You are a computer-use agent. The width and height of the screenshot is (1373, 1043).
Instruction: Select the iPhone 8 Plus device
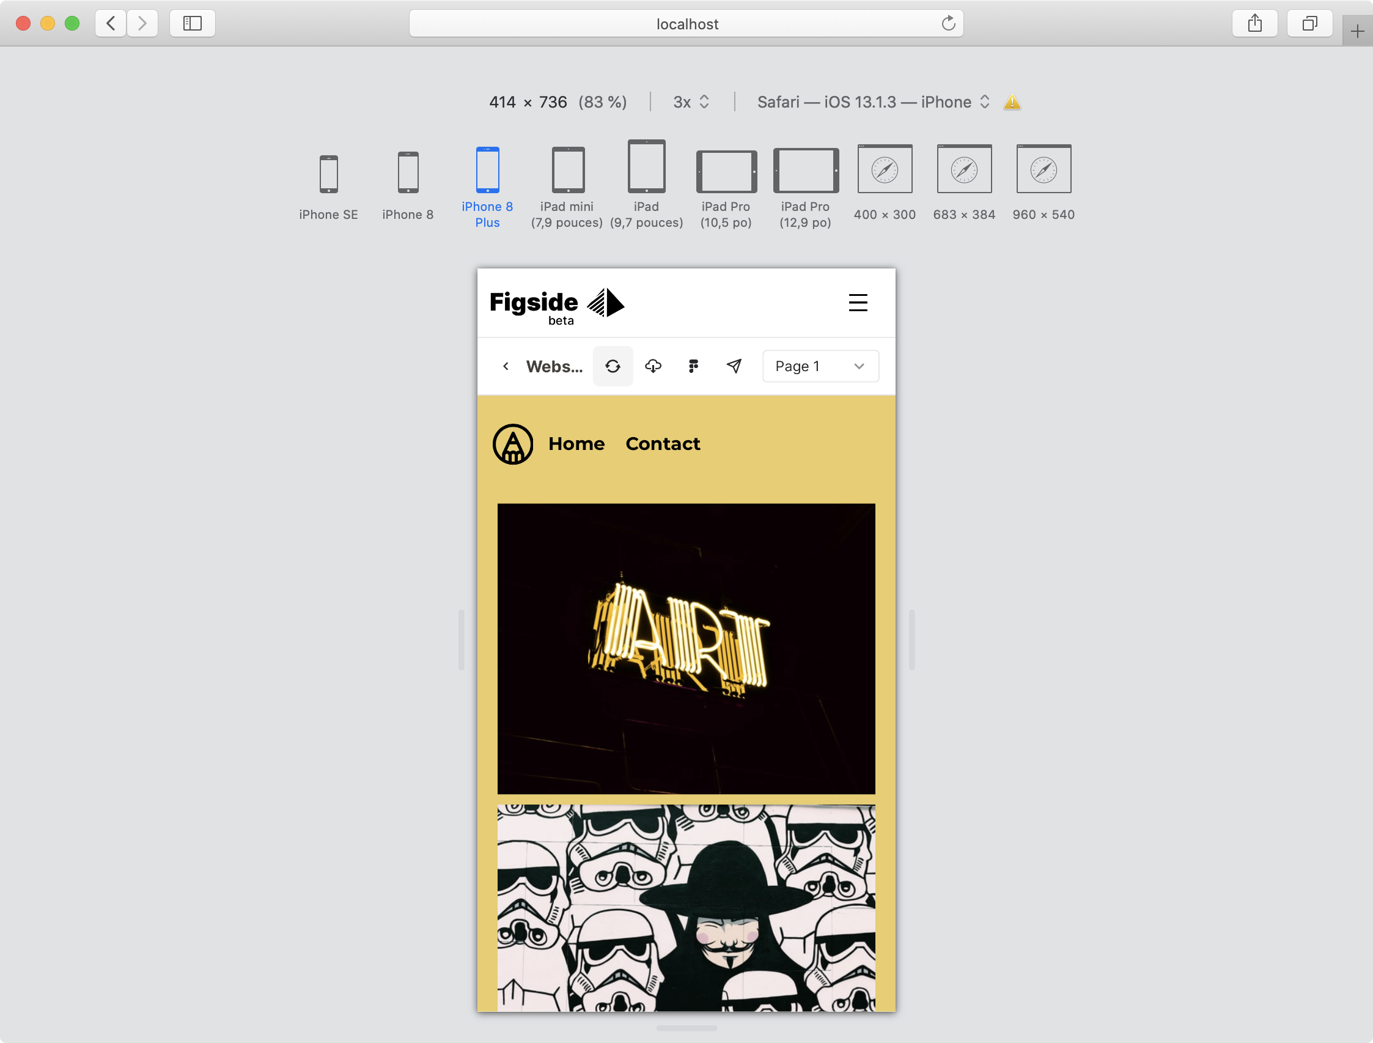487,188
